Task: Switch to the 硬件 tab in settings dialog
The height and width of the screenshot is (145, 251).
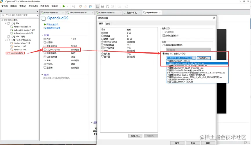Action: [101, 24]
